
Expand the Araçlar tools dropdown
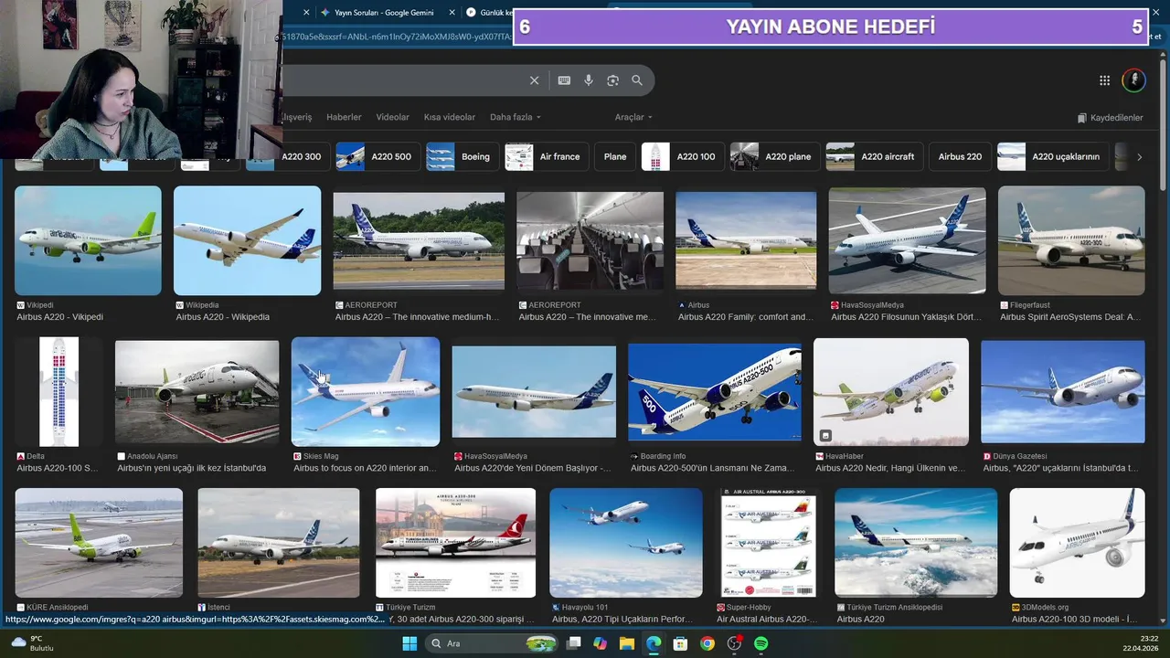click(633, 117)
